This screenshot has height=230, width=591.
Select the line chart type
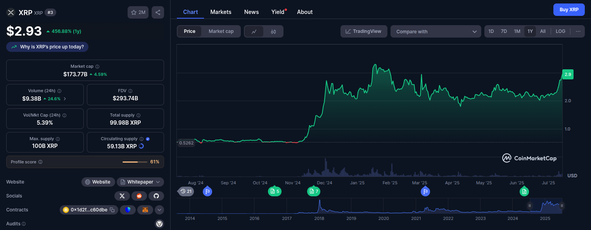(254, 32)
